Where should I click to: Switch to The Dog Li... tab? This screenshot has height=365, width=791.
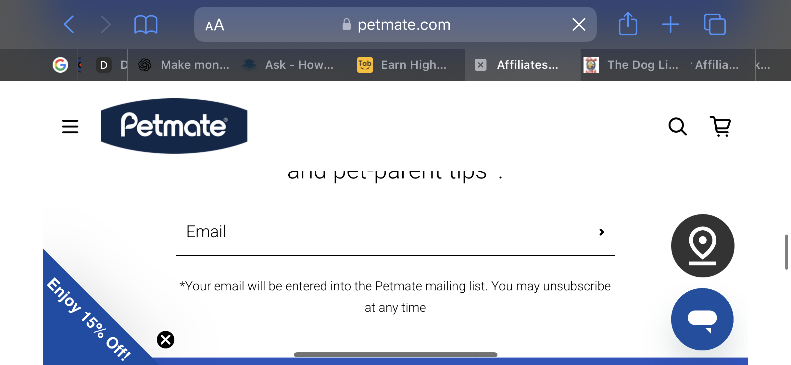pos(635,65)
